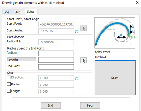Click the 'Start Point / Start Angle' group label
Viewport: 141px width, 111px height.
[x=23, y=19]
